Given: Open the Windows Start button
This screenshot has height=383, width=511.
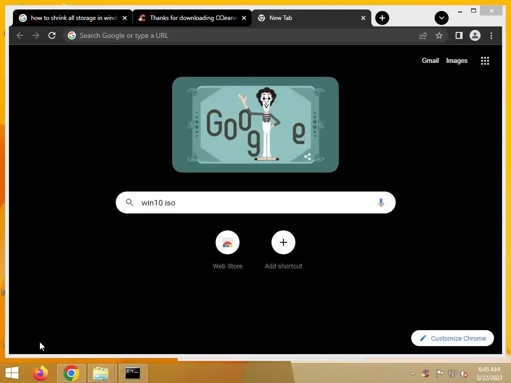Looking at the screenshot, I should pyautogui.click(x=12, y=373).
